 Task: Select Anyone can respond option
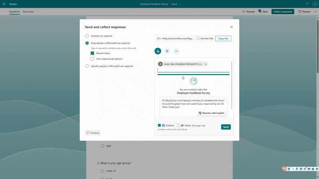point(87,36)
